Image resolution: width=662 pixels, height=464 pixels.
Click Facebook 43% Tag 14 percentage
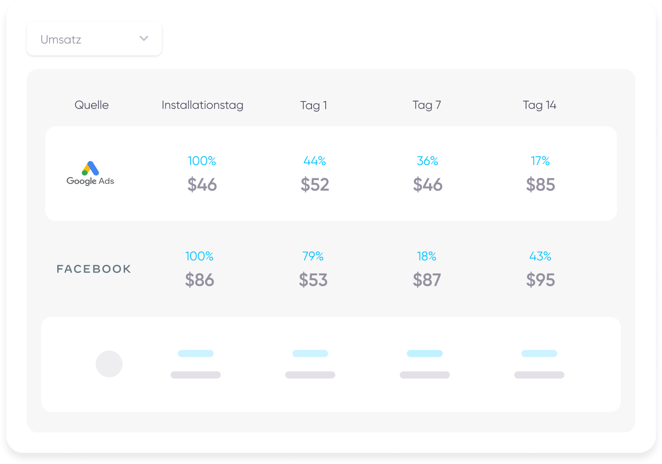click(x=540, y=256)
